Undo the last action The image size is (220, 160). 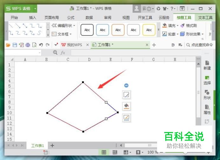pos(41,45)
